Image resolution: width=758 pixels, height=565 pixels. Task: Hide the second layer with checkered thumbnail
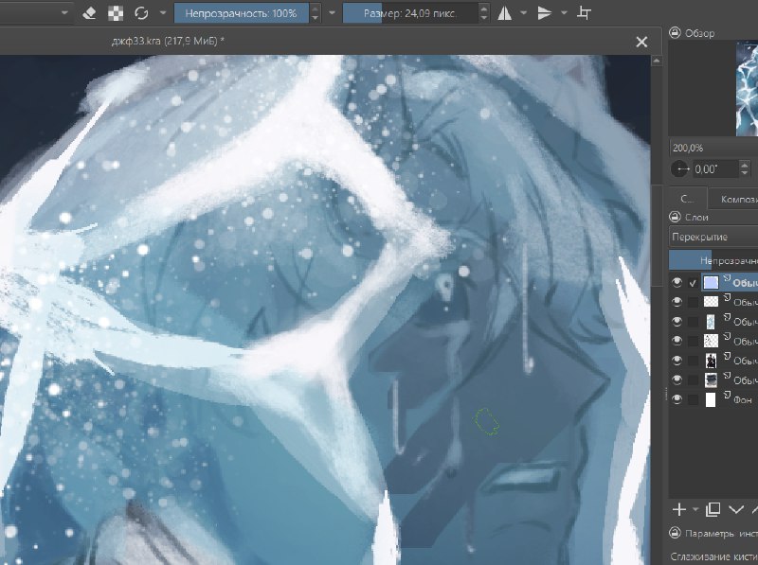click(677, 302)
